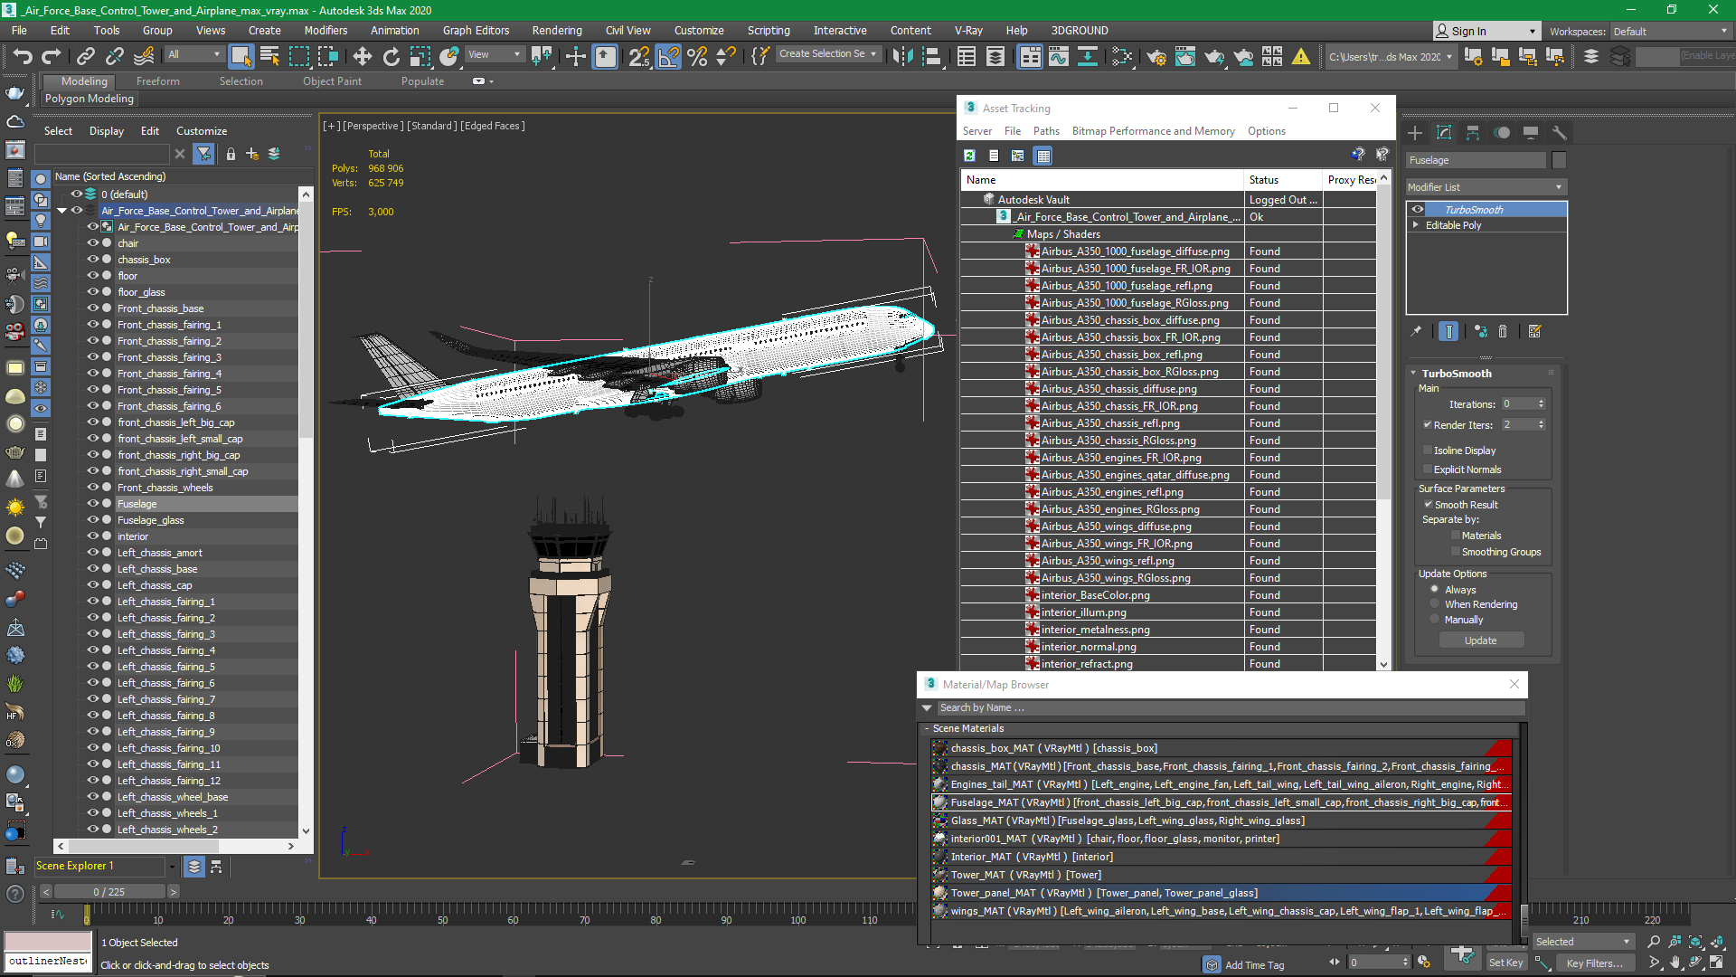Image resolution: width=1736 pixels, height=977 pixels.
Task: Click the Redo arrow icon
Action: 52,56
